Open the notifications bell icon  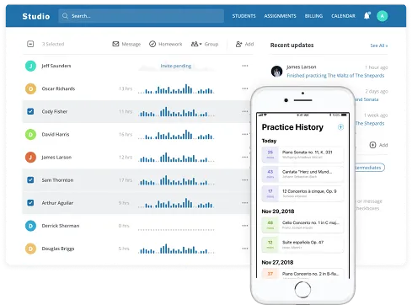[x=367, y=16]
